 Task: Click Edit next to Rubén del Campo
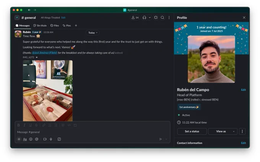pyautogui.click(x=244, y=90)
